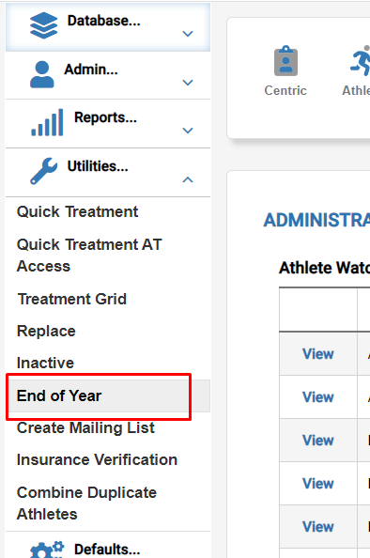Viewport: 370px width, 558px height.
Task: Click the Database stacked layers icon
Action: 43,25
